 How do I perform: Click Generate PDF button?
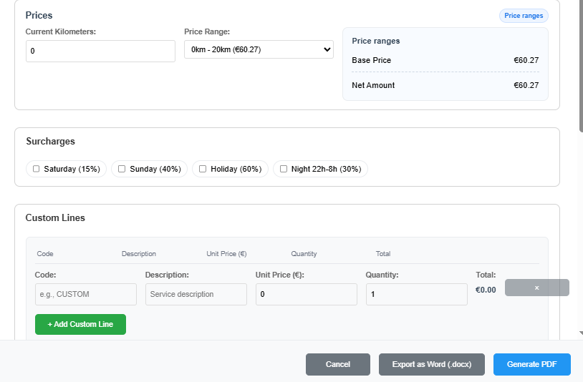click(531, 364)
